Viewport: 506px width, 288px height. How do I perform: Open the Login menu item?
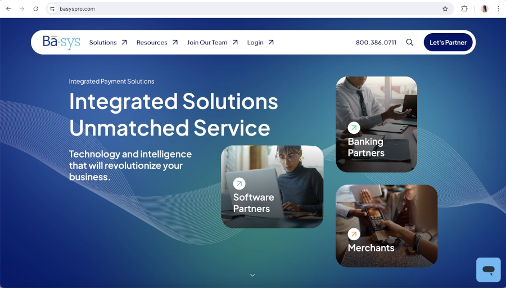[x=260, y=42]
